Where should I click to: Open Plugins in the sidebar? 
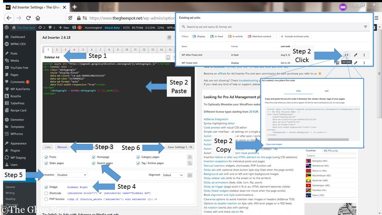(15, 150)
